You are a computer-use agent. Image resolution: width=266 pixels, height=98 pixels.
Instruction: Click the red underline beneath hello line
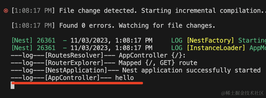pos(77,83)
